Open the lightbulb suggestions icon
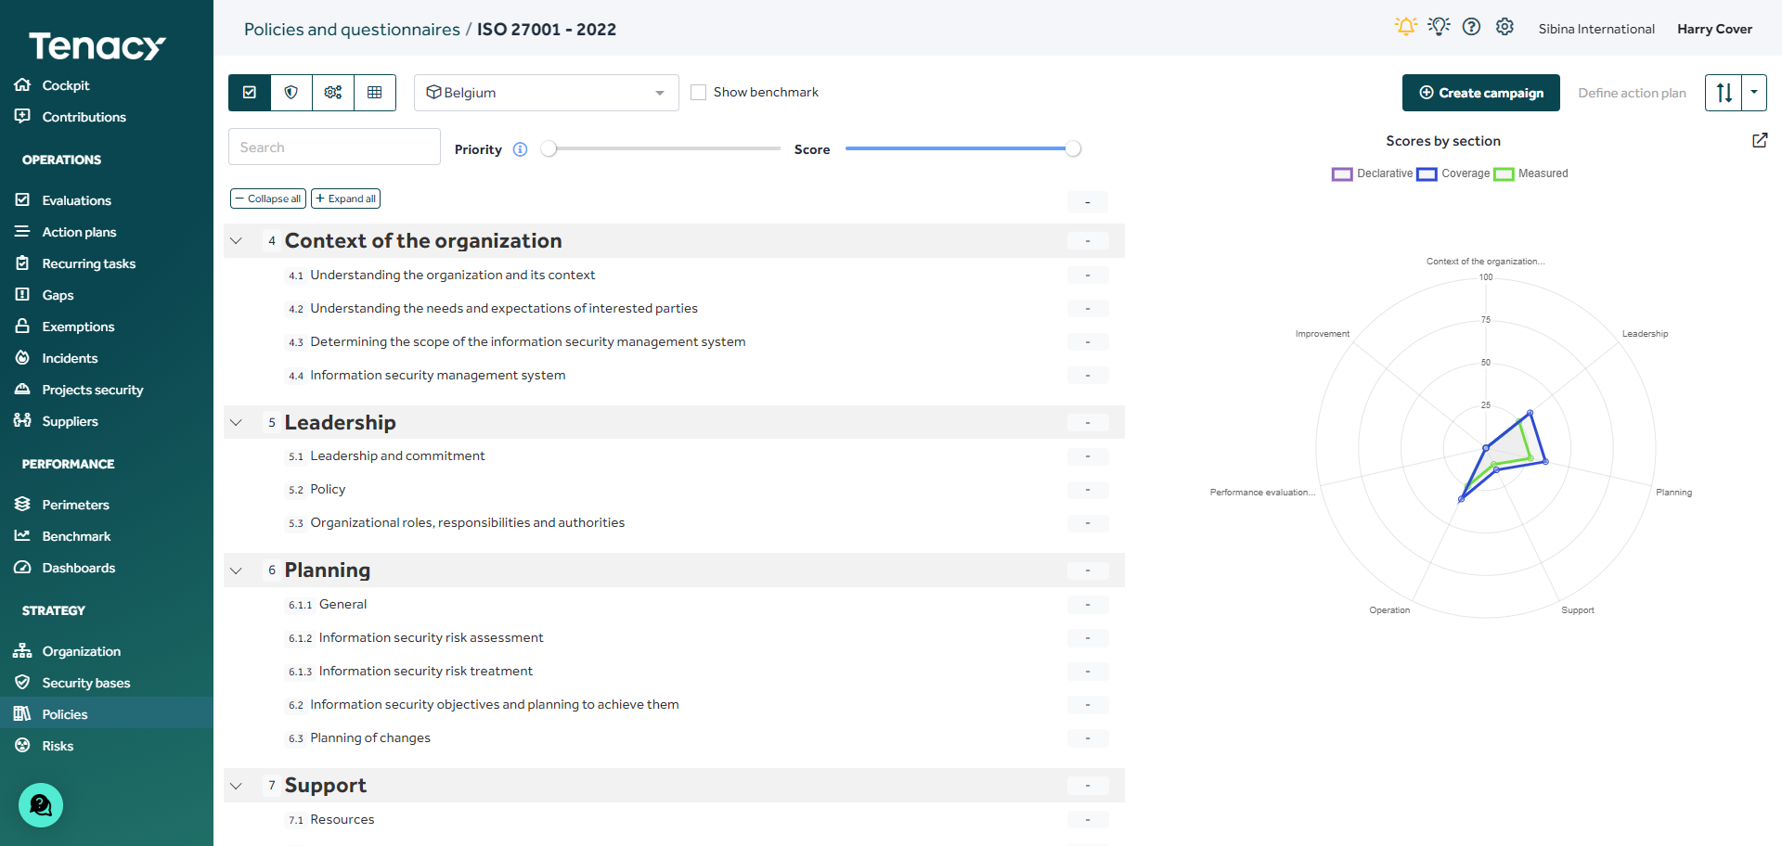 pos(1439,27)
